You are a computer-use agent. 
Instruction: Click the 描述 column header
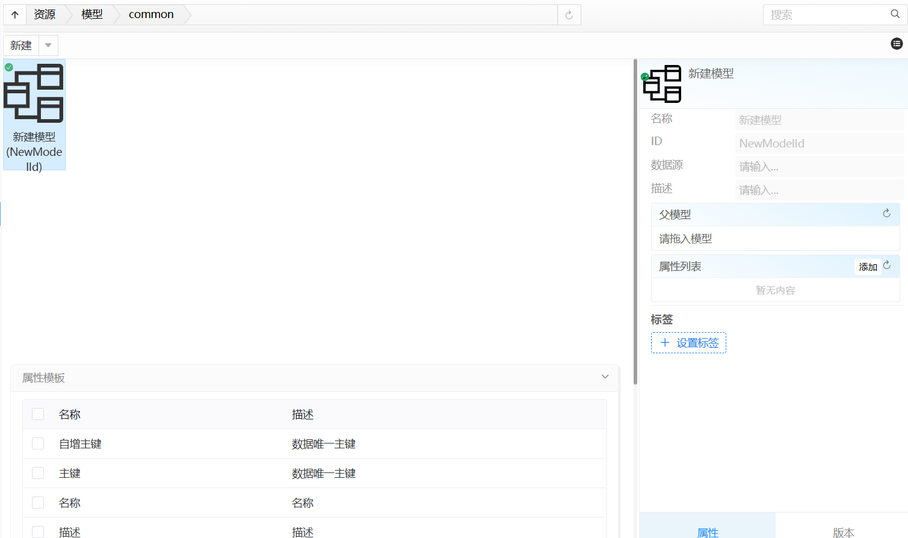[x=303, y=414]
